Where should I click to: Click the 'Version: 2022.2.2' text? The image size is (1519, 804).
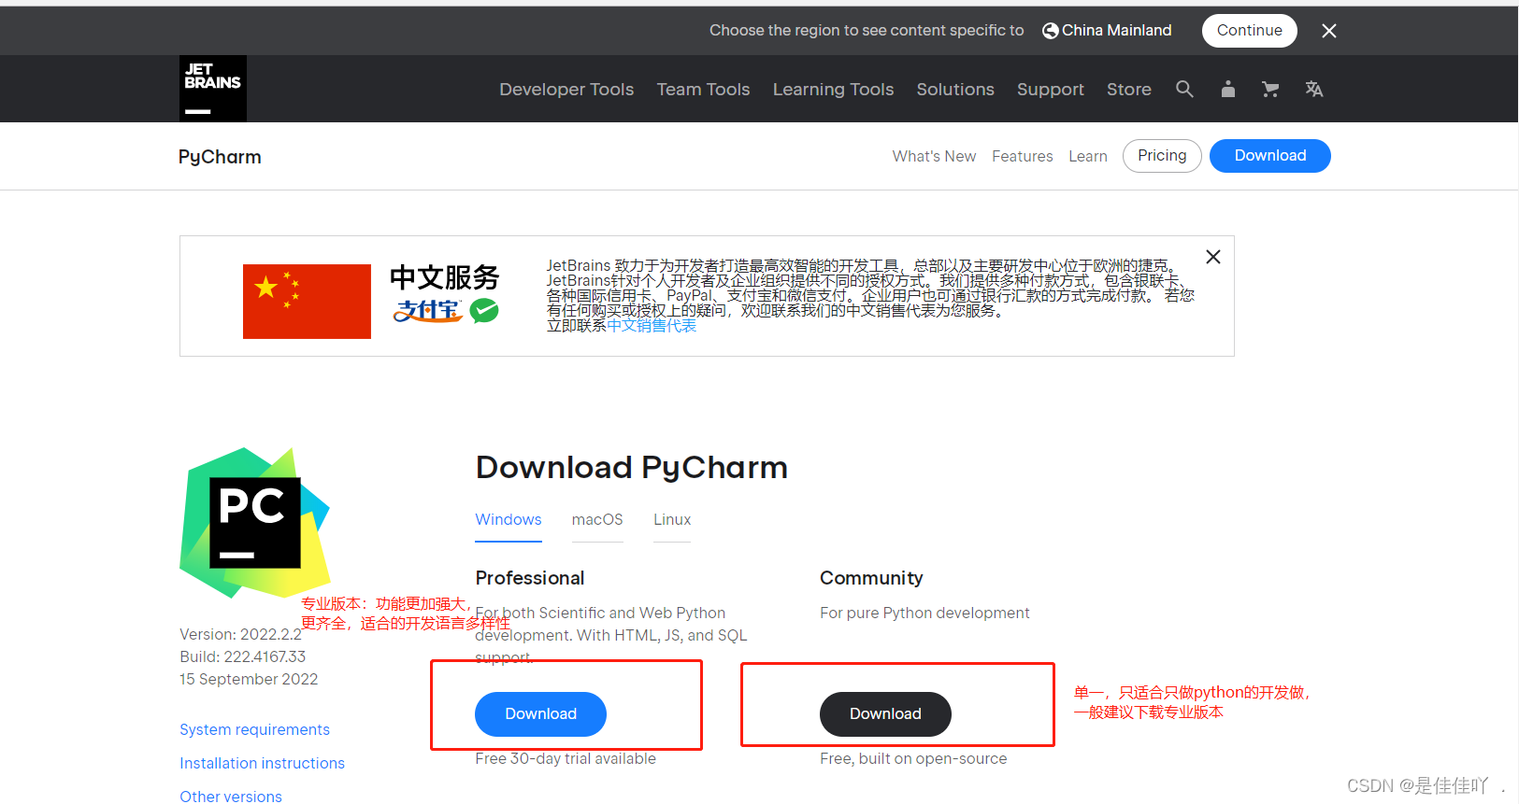point(240,635)
